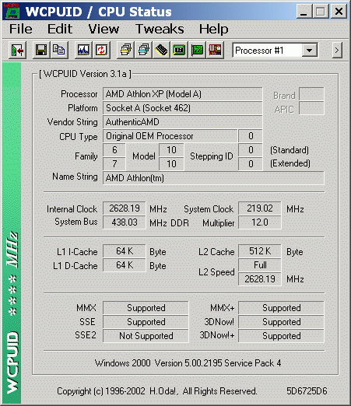351x406 pixels.
Task: Click the L2 Cache 512 K value
Action: pos(260,251)
